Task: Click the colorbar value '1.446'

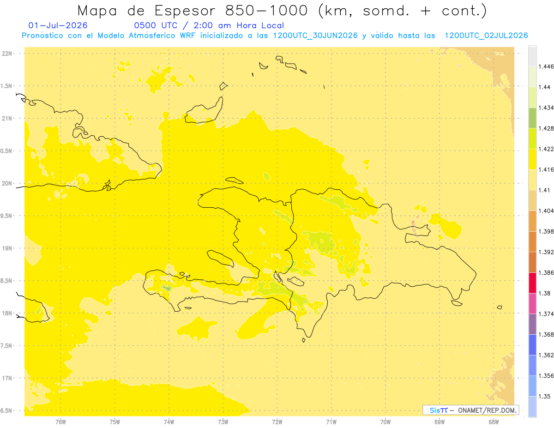Action: tap(547, 66)
